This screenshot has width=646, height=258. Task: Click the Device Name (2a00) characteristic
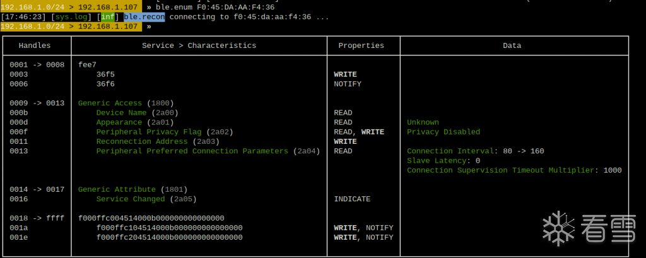[x=138, y=113]
